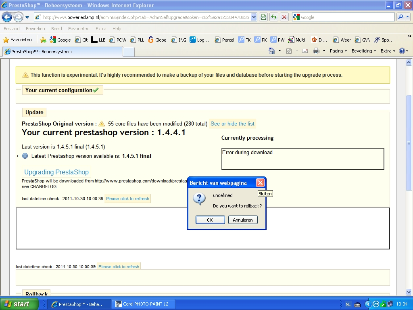This screenshot has width=413, height=310.
Task: Expand the favorites bar overflow chevron
Action: pyautogui.click(x=409, y=36)
